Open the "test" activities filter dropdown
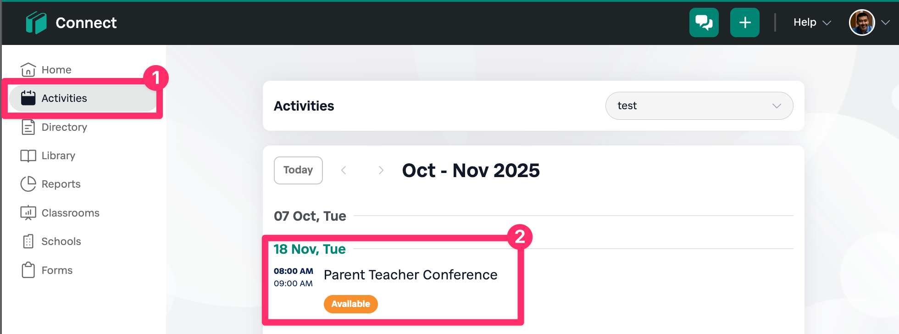899x334 pixels. pyautogui.click(x=699, y=106)
